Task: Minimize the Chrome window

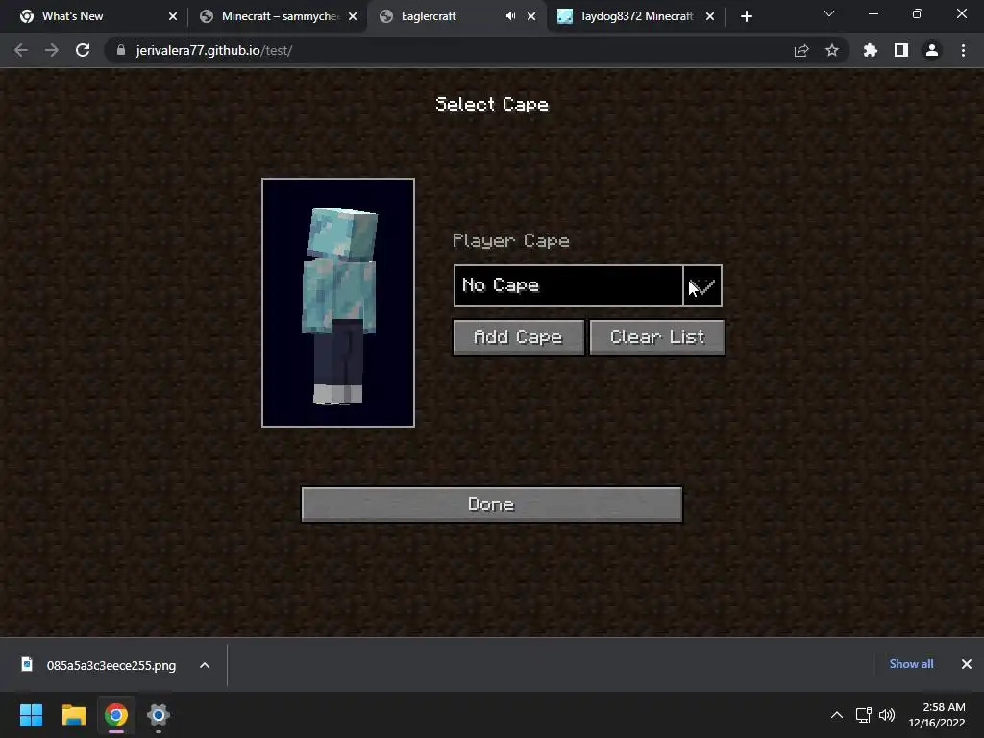Action: [x=873, y=13]
